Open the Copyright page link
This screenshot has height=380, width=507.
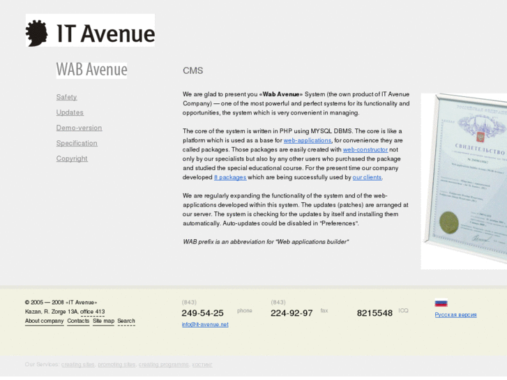(72, 158)
